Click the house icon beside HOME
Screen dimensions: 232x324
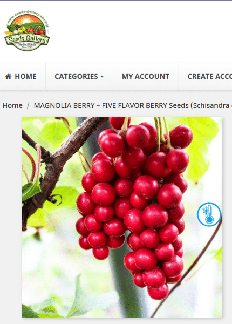click(x=8, y=76)
